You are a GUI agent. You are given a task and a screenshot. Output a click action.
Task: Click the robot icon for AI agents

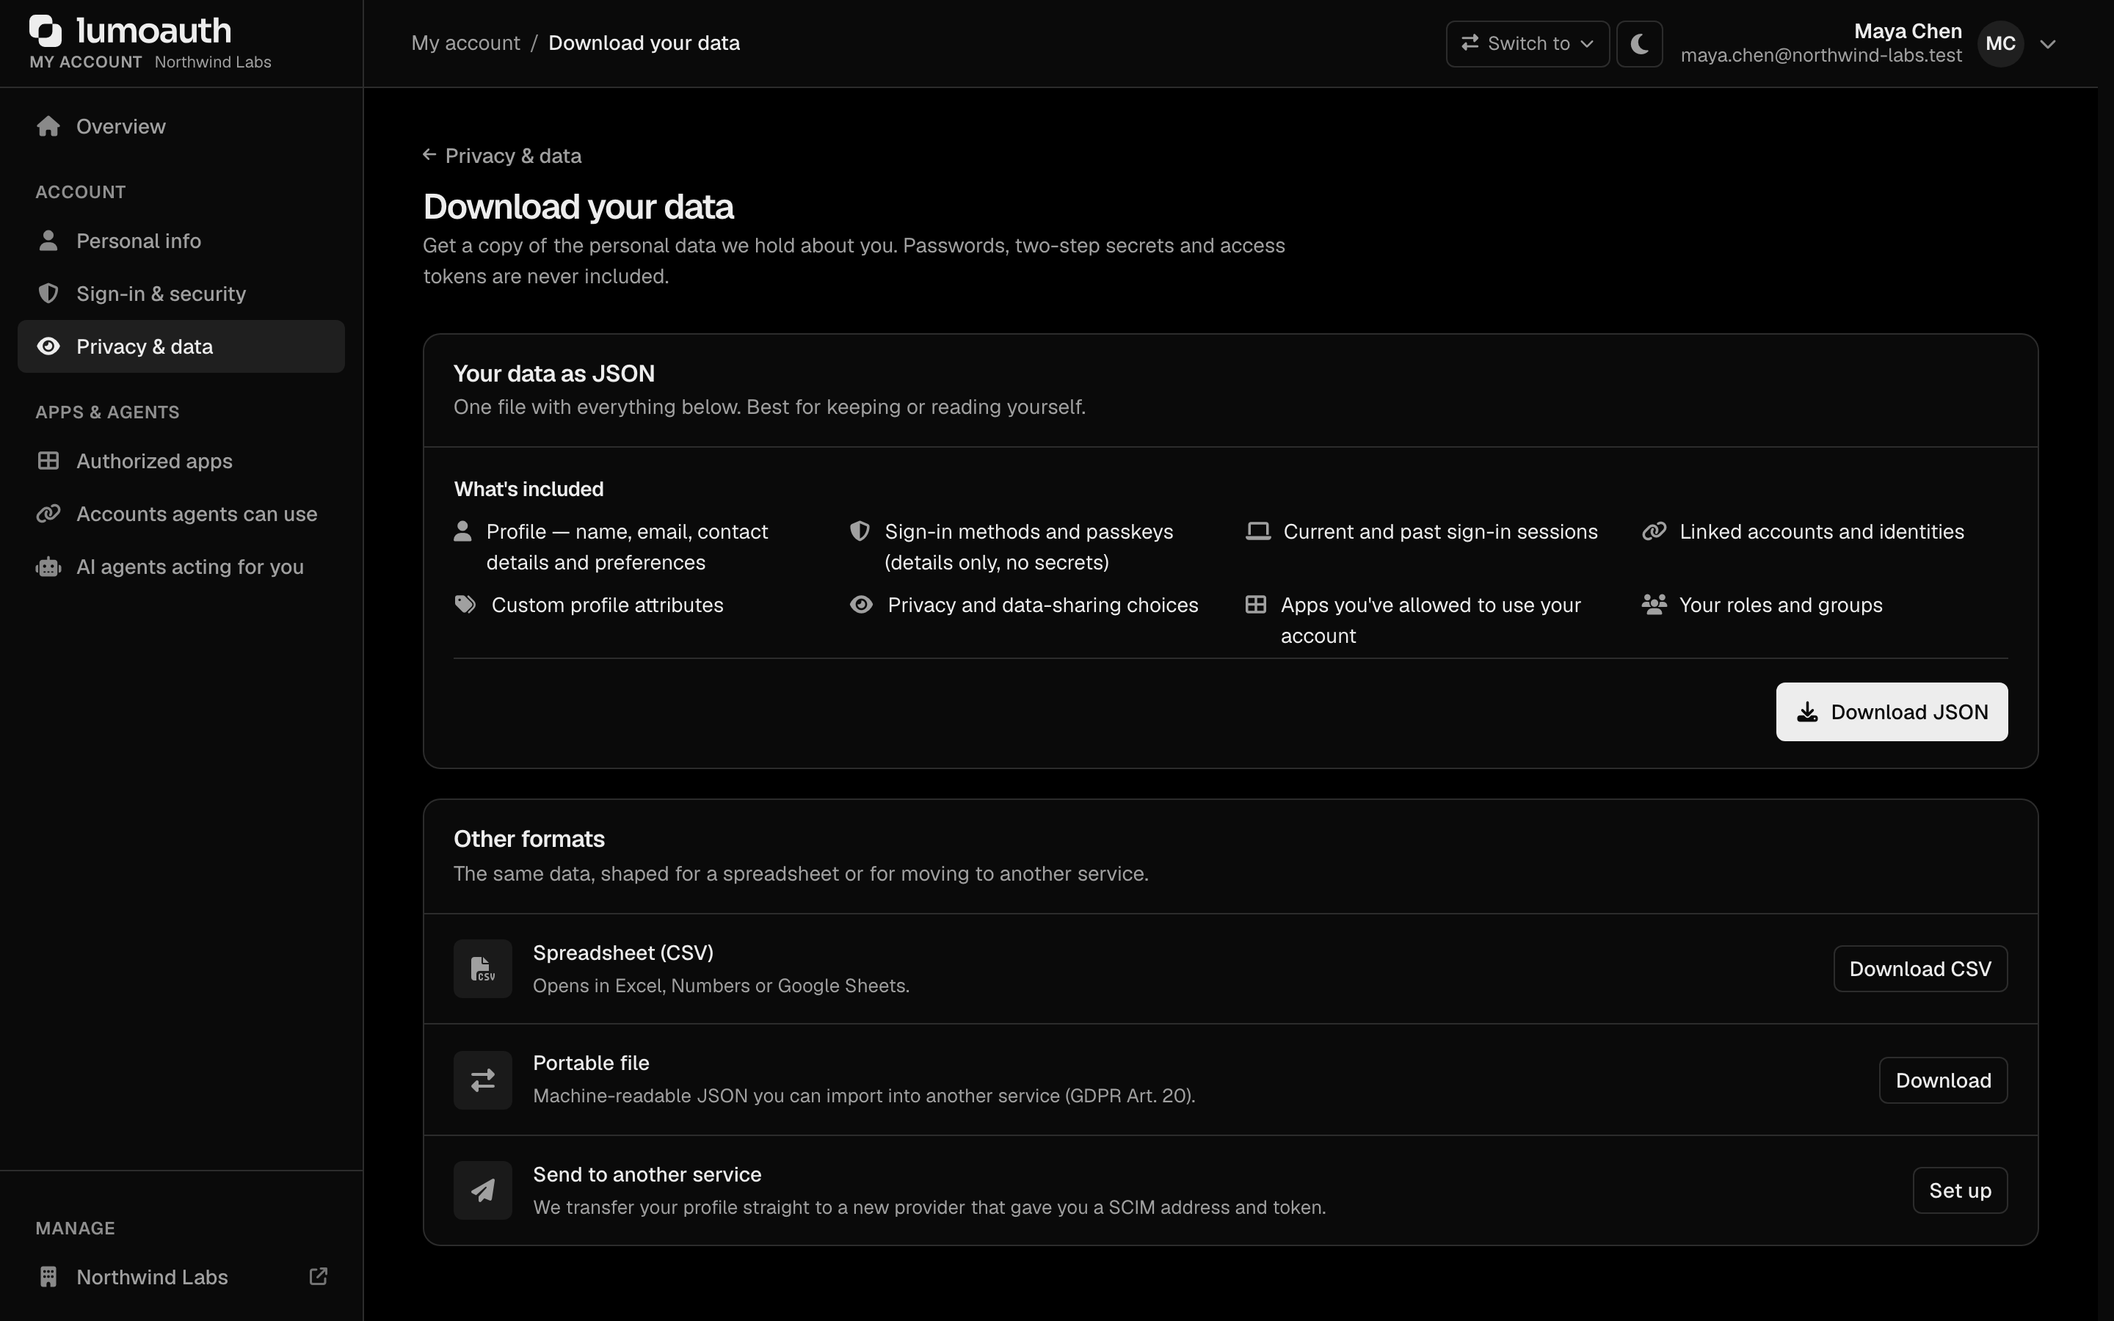point(49,567)
